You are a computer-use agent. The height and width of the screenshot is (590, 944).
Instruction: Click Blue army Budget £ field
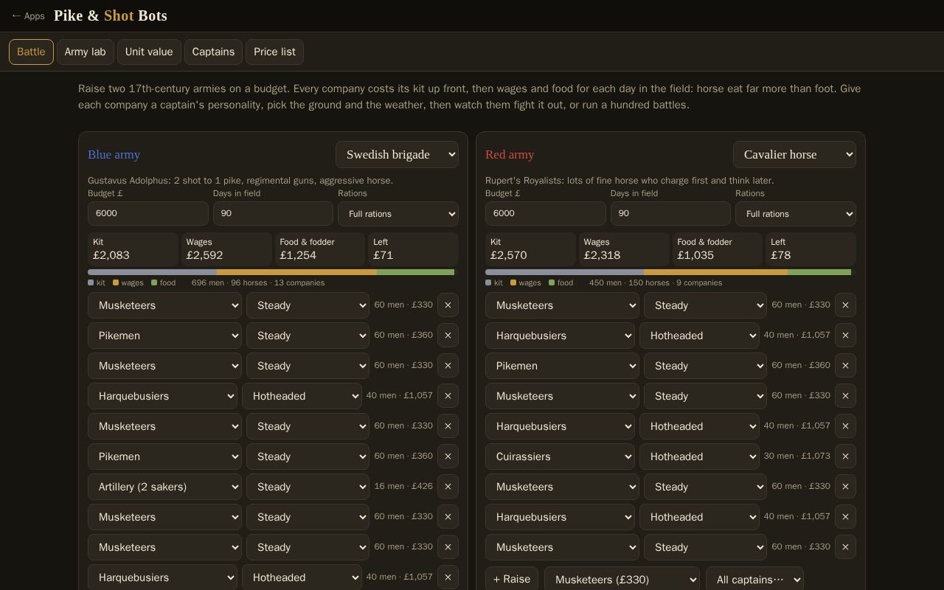148,213
